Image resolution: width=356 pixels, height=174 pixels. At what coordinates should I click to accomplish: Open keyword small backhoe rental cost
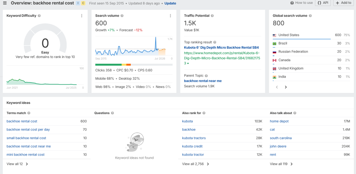[x=26, y=138]
